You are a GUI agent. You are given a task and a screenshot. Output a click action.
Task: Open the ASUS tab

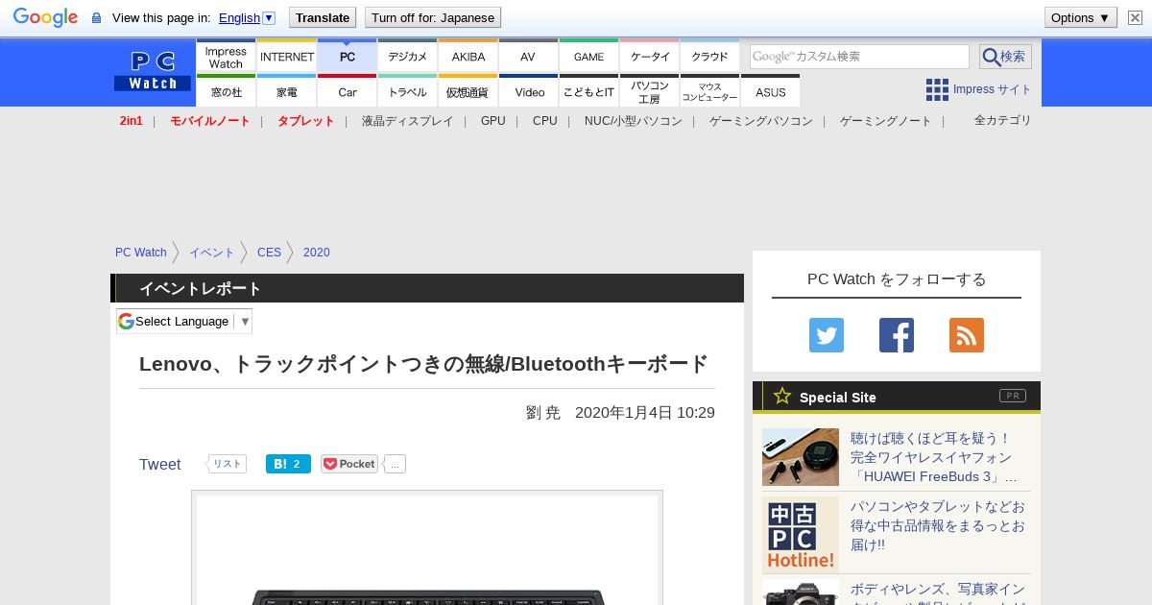tap(771, 91)
